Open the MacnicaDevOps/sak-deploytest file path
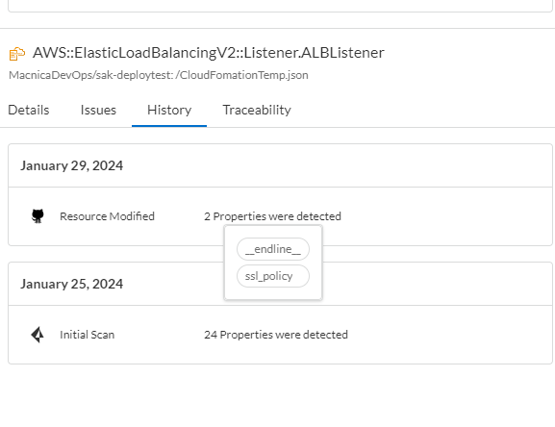The height and width of the screenshot is (427, 555). [159, 75]
